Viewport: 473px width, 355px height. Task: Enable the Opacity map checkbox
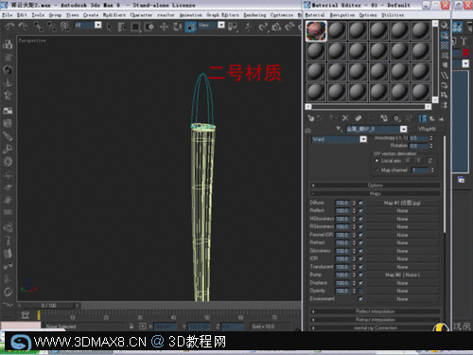pyautogui.click(x=360, y=291)
